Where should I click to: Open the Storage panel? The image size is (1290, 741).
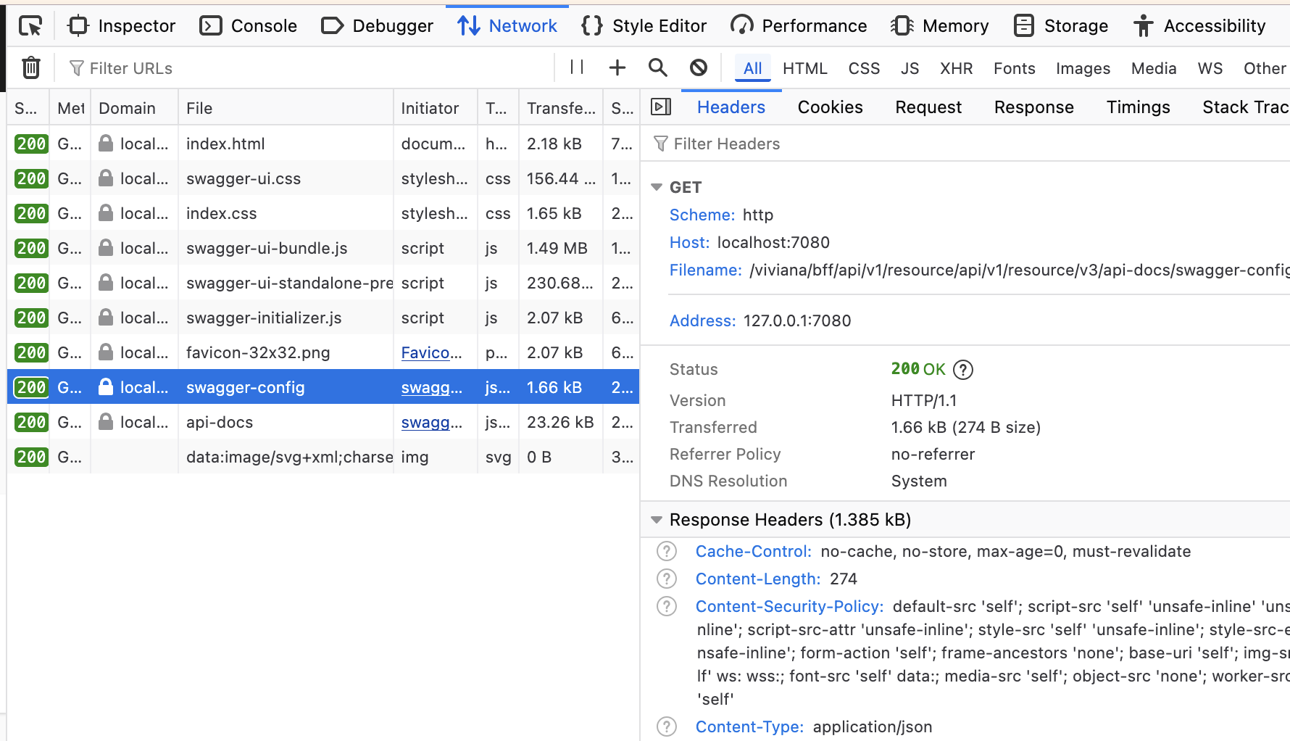(x=1061, y=26)
